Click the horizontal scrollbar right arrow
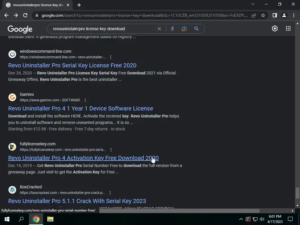The image size is (300, 225). coord(292,211)
